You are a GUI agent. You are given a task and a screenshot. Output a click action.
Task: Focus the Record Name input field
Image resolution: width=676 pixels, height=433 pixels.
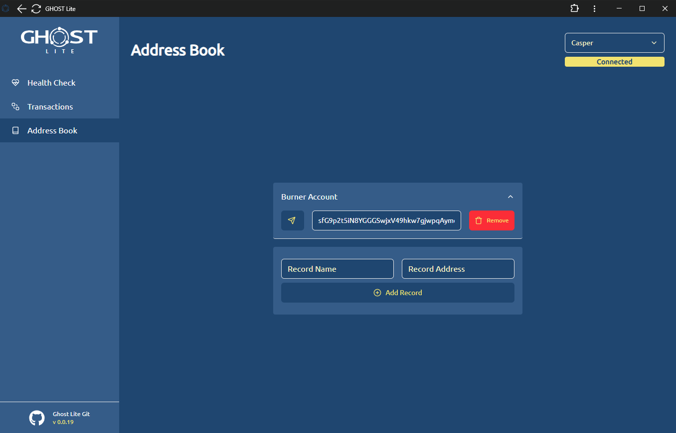[338, 269]
